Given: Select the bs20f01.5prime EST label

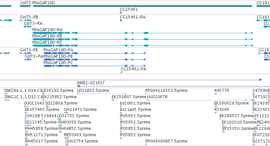Looking at the screenshot, I should coord(135,103).
